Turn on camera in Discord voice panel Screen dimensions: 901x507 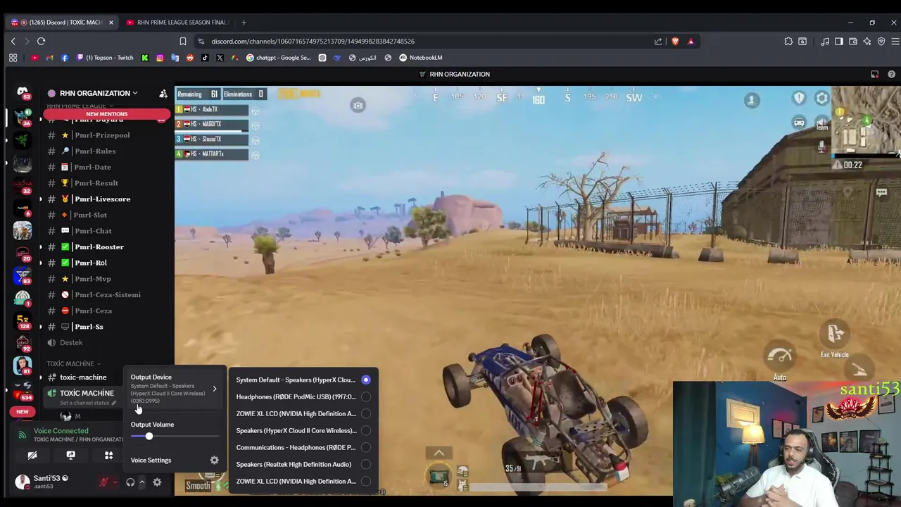32,456
